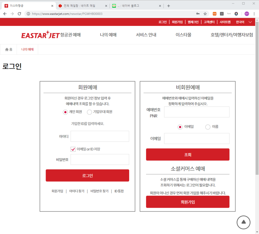Click the Eastar Jet logo
Viewport: 259px width, 234px height.
point(40,35)
